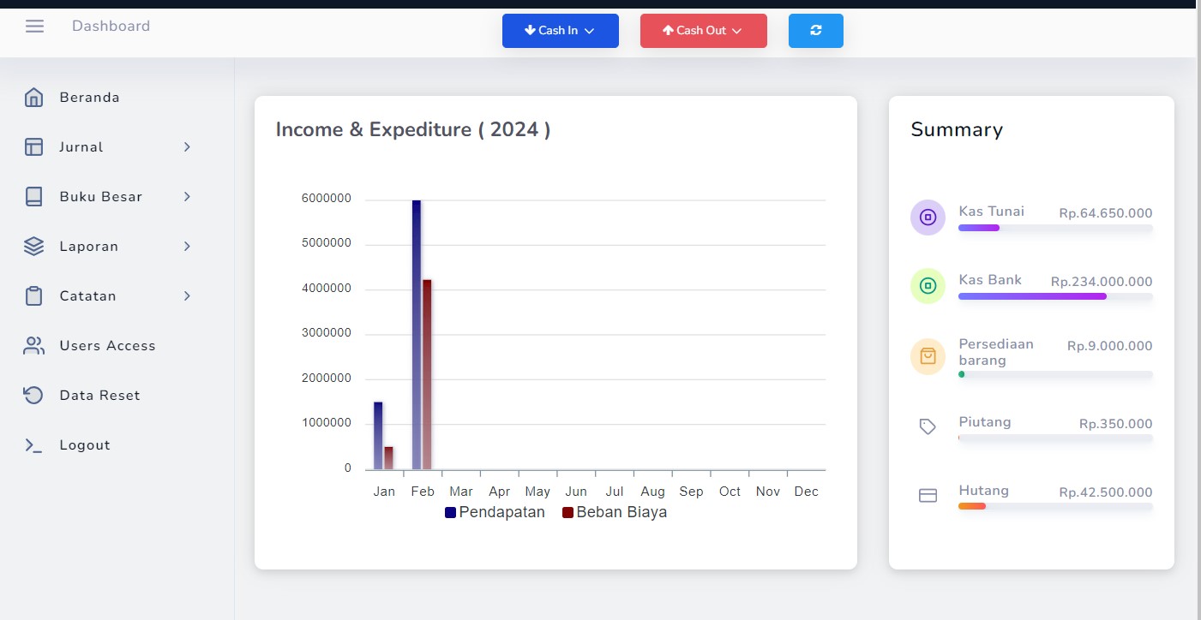Click the refresh icon button
The image size is (1201, 620).
coord(815,31)
